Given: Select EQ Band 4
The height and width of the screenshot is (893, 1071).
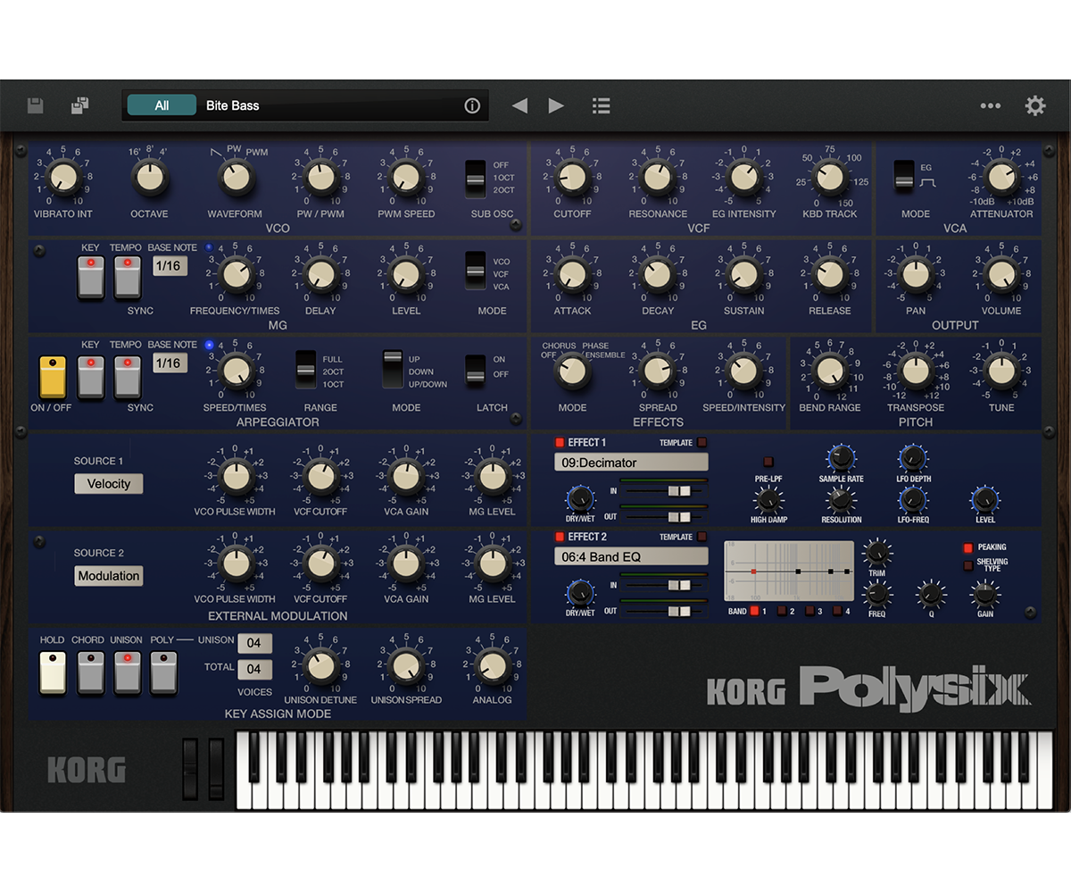Looking at the screenshot, I should point(836,611).
